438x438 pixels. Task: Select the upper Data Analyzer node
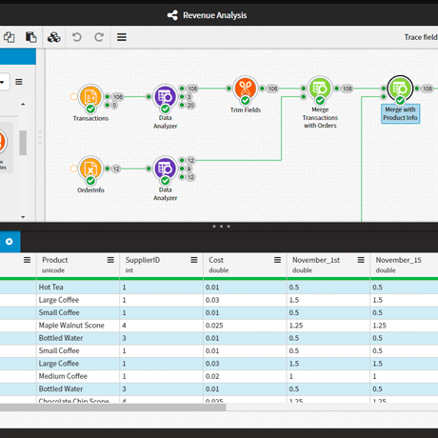tap(165, 96)
